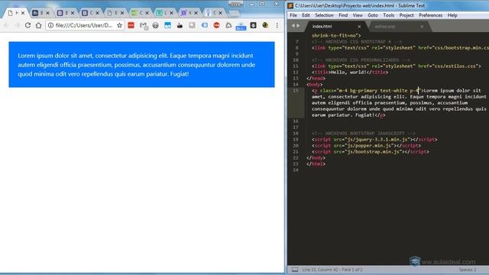
Task: Open a new Chrome tab
Action: 234,13
